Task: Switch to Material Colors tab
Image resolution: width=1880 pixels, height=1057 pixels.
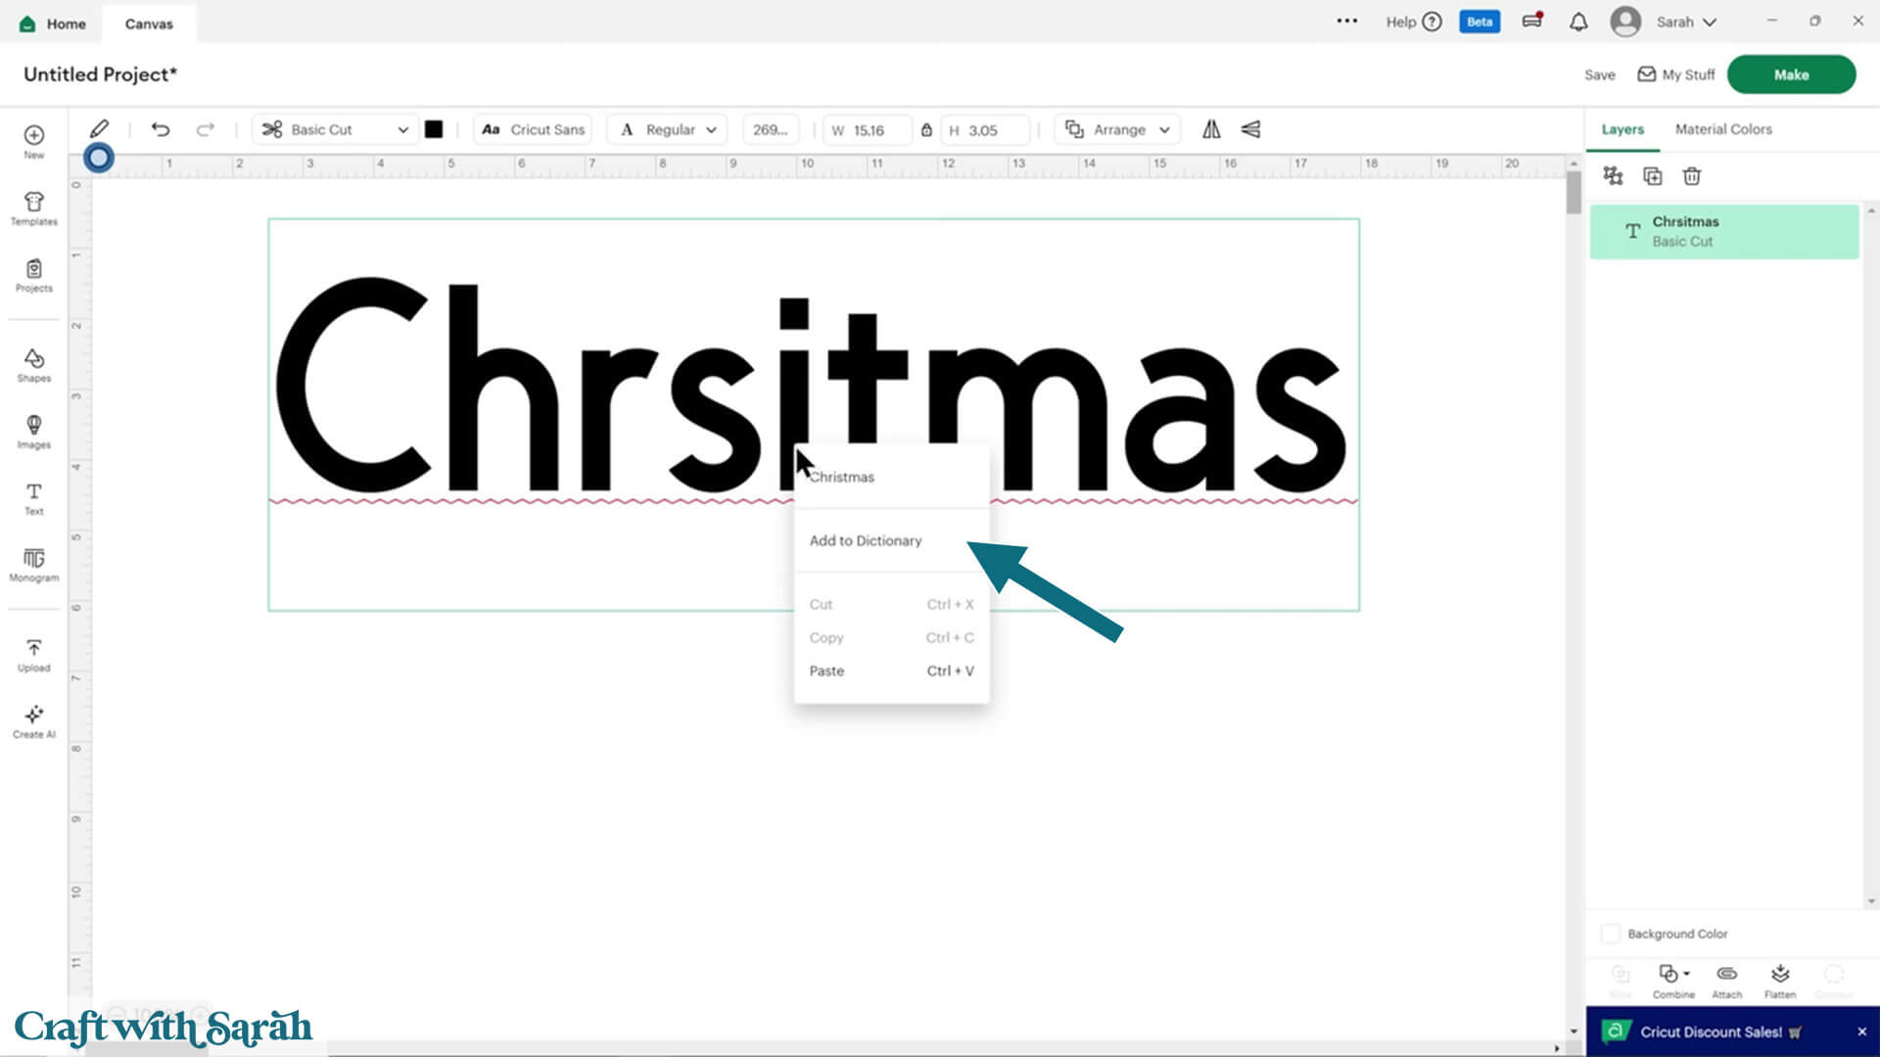Action: coord(1723,129)
